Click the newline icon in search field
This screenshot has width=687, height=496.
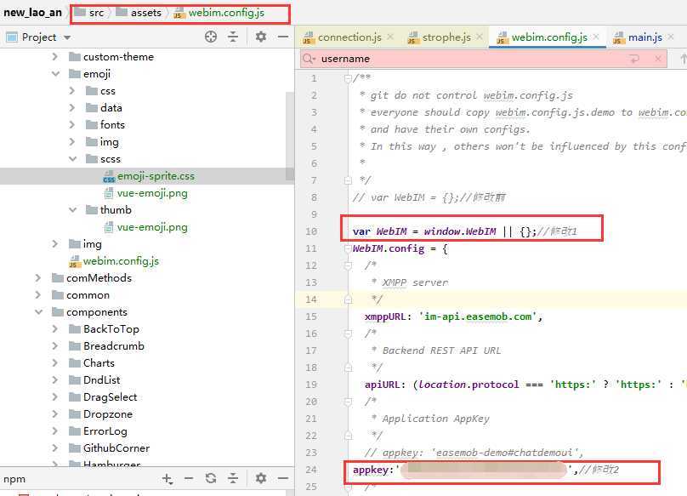point(634,59)
